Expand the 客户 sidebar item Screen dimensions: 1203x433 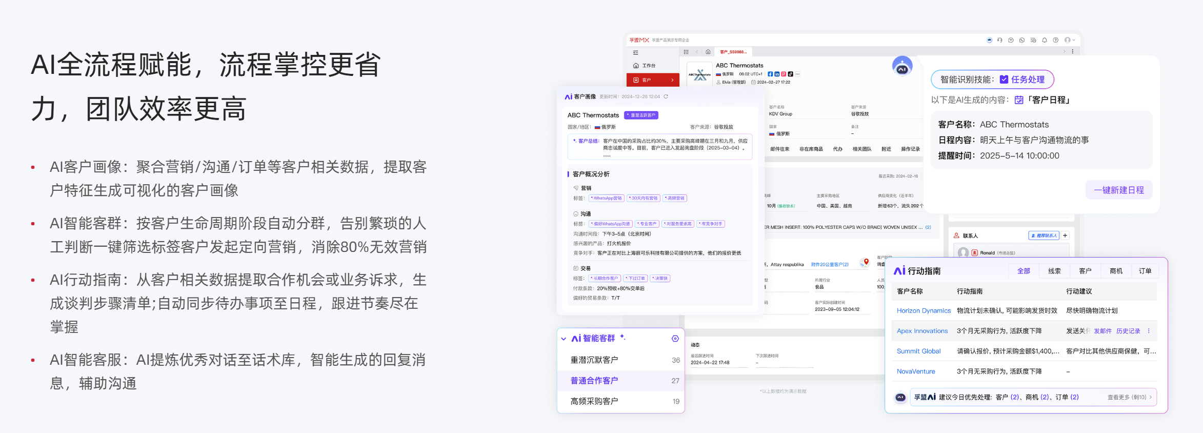coord(653,80)
